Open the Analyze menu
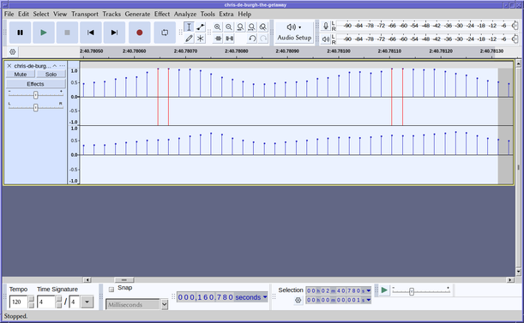The image size is (524, 323). [185, 14]
